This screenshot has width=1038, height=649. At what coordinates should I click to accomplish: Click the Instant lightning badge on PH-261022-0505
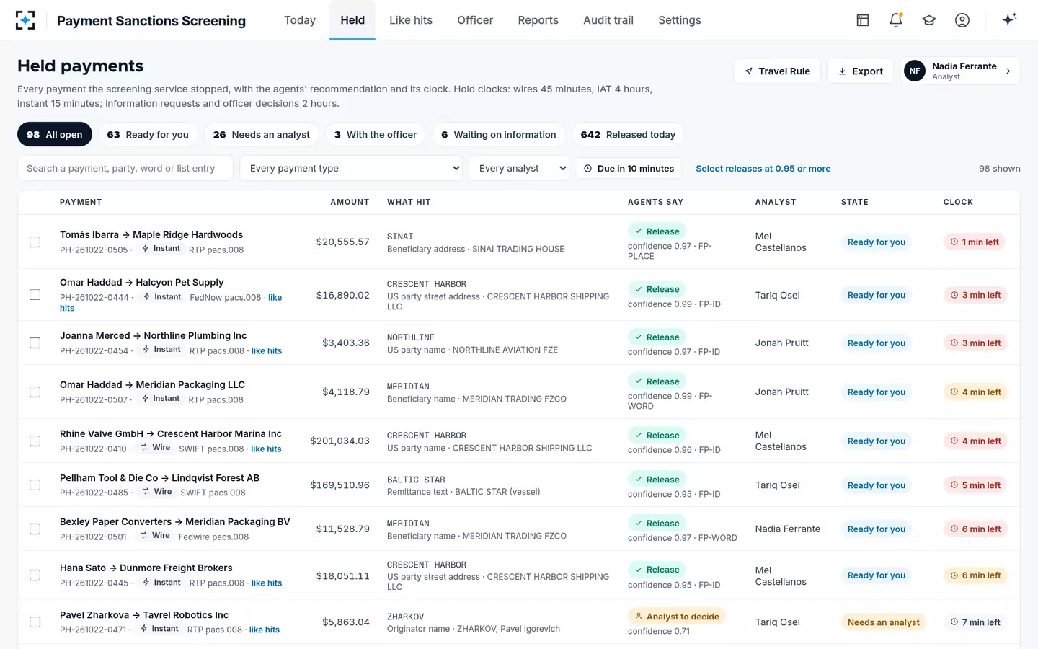pos(161,249)
